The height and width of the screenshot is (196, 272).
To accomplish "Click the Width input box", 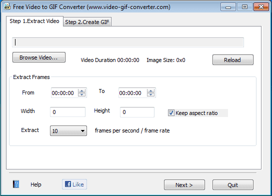I will [x=67, y=112].
